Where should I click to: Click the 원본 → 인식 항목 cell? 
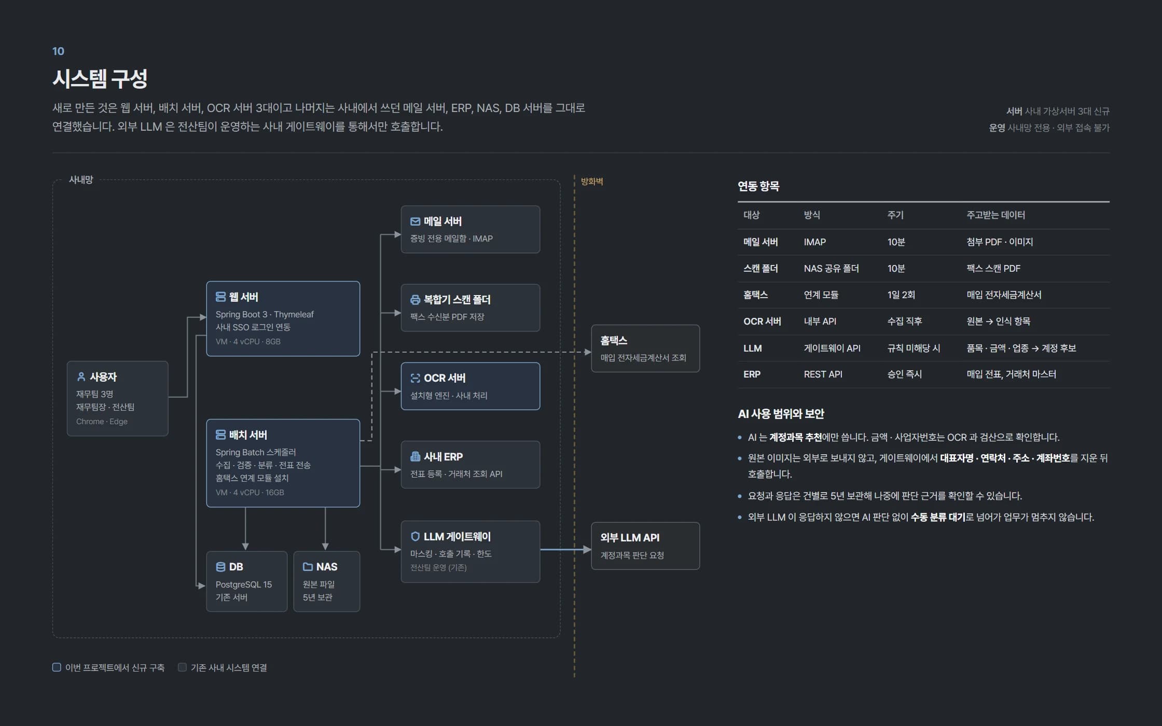[x=998, y=322]
